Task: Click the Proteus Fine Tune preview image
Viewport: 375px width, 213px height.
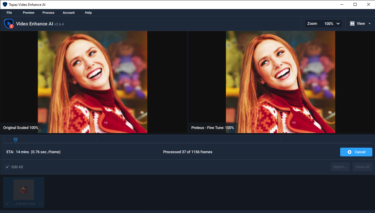Action: [x=280, y=82]
